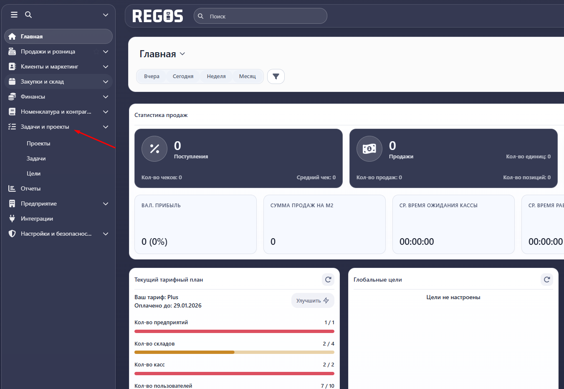Collapse the Задачи и проекты section
The width and height of the screenshot is (564, 389).
(106, 127)
